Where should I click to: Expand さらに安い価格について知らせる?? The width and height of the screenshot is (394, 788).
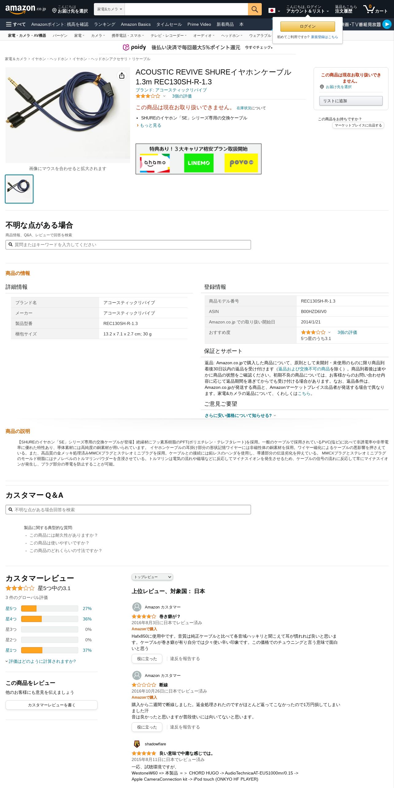click(240, 415)
